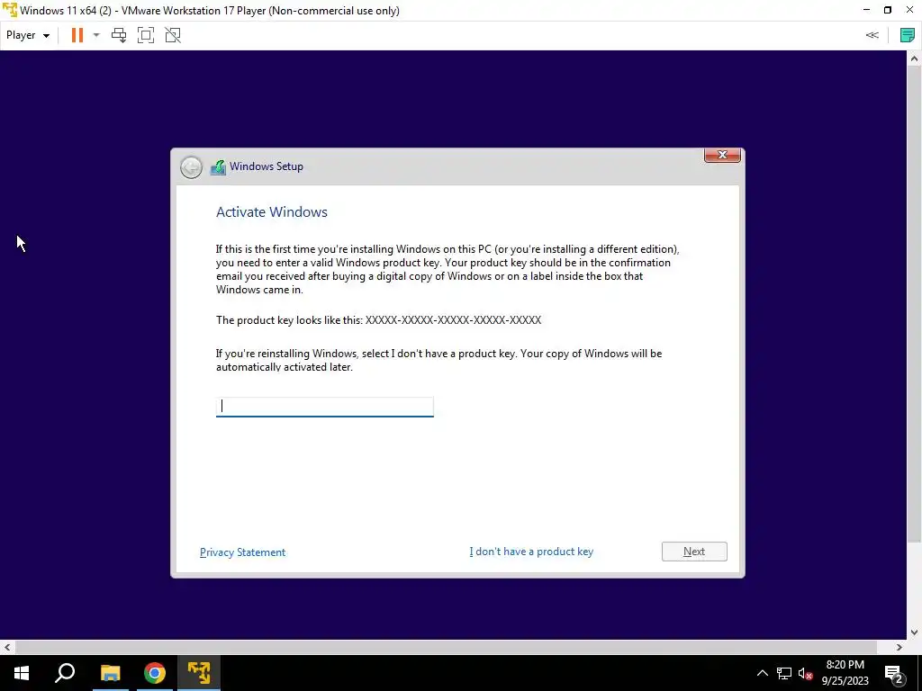
Task: Go back with Windows Setup back arrow
Action: point(191,167)
